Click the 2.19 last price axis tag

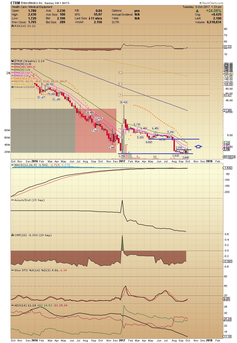(227, 149)
